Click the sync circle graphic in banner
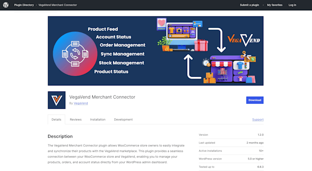Viewport: 312px width, 171px height. [x=75, y=54]
